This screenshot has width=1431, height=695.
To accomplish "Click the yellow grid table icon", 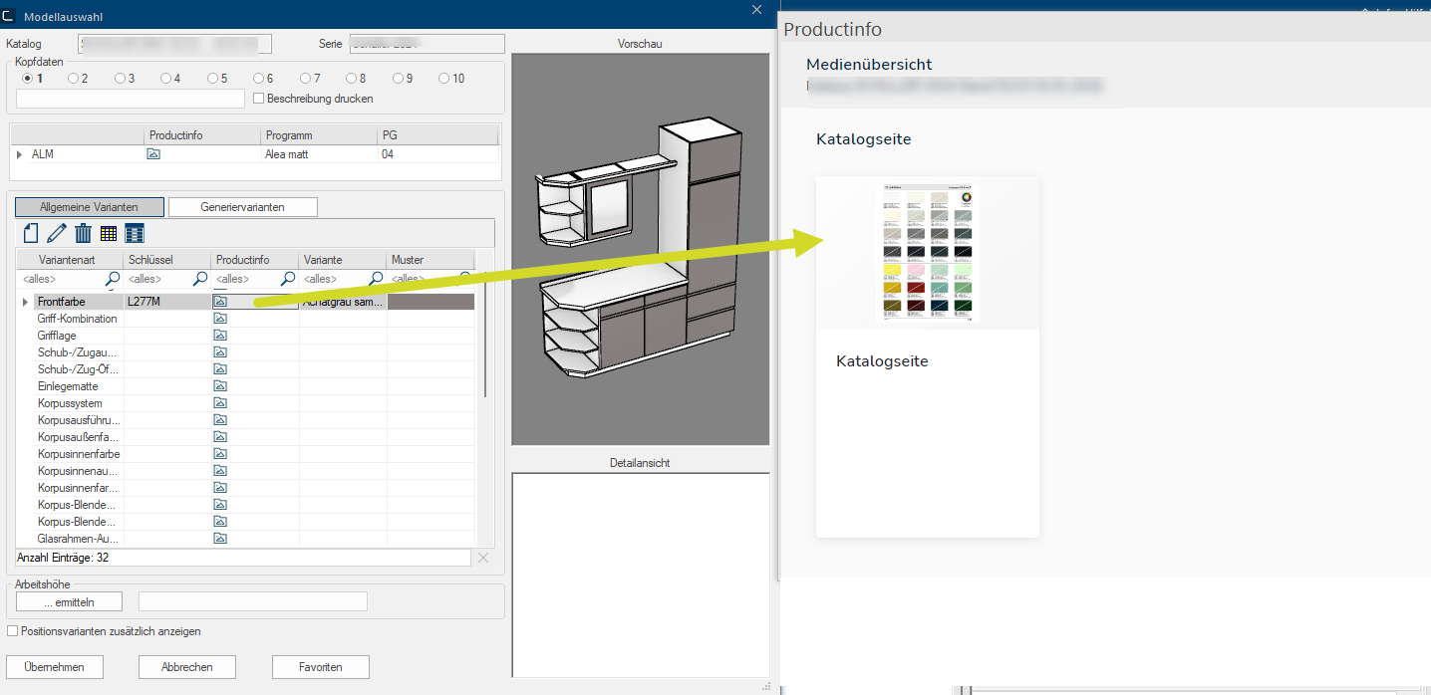I will point(110,233).
